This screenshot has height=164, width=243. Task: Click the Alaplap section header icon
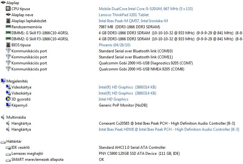(x=3, y=3)
